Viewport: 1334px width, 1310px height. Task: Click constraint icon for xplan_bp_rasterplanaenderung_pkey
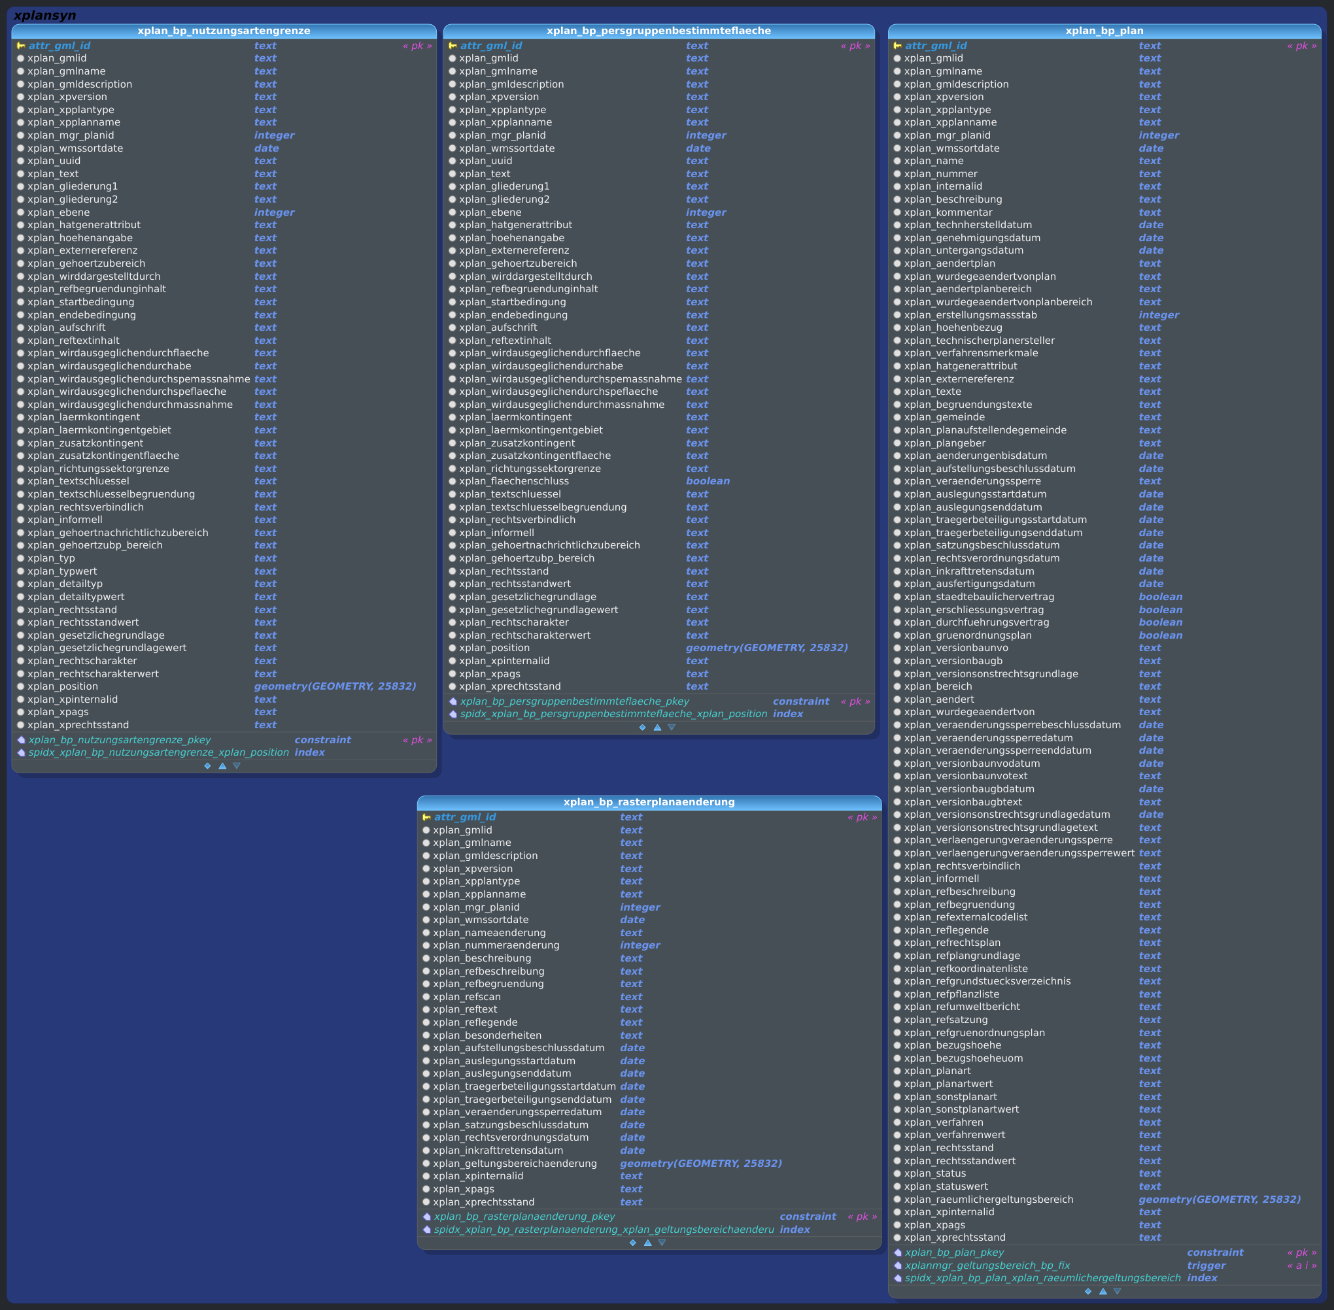427,1217
